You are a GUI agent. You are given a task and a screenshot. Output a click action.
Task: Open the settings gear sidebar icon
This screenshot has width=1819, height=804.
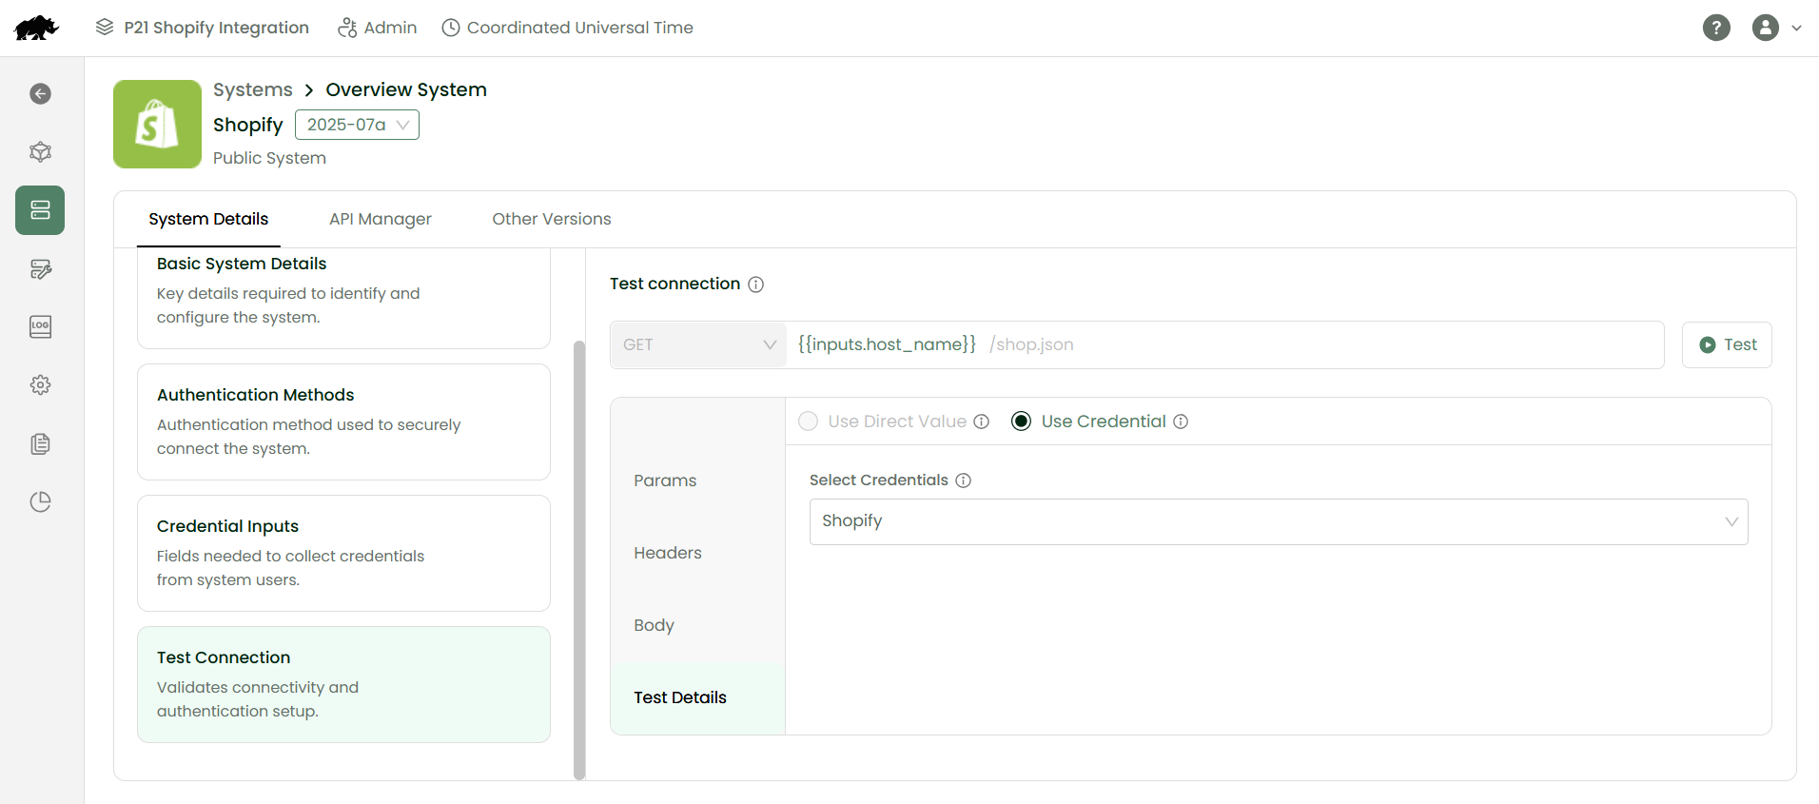click(40, 384)
